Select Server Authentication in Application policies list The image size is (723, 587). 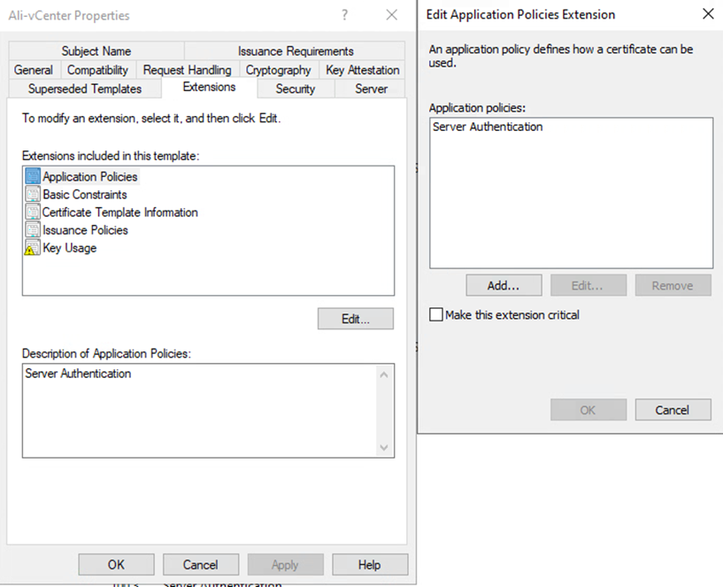488,127
